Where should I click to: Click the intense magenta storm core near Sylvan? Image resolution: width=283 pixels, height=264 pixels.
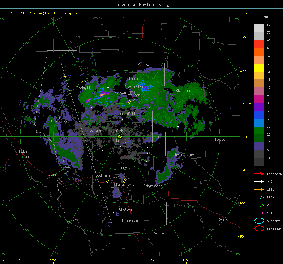(104, 94)
